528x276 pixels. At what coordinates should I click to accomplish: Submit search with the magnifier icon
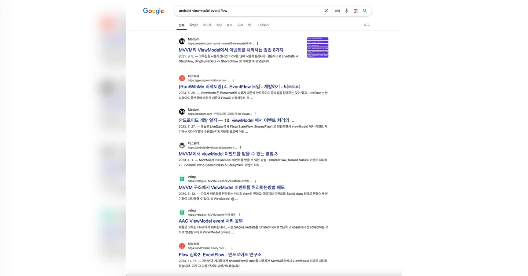[x=365, y=11]
